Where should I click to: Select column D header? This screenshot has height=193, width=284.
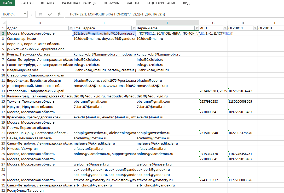click(40, 23)
